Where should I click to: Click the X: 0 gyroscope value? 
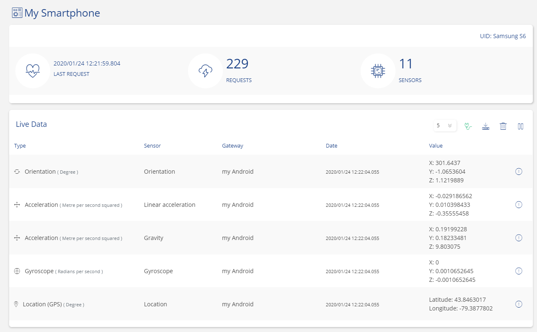tap(434, 262)
